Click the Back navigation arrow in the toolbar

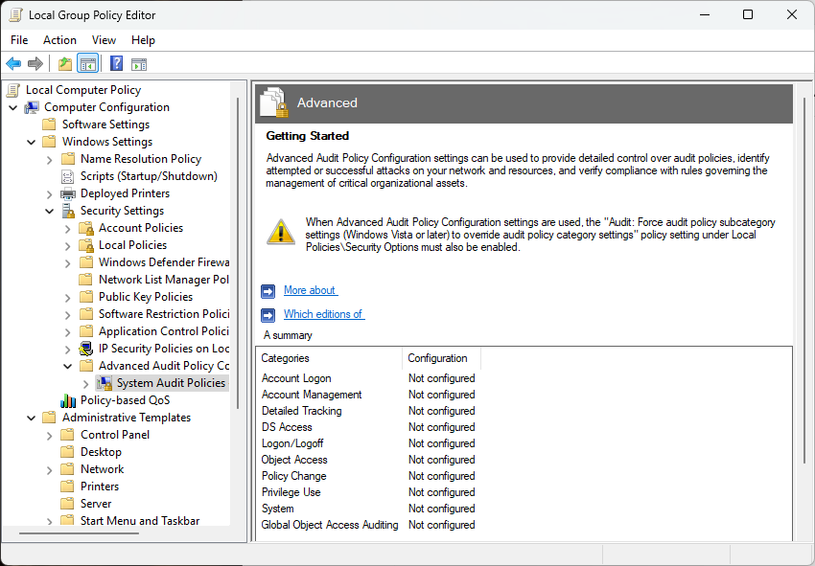tap(12, 63)
